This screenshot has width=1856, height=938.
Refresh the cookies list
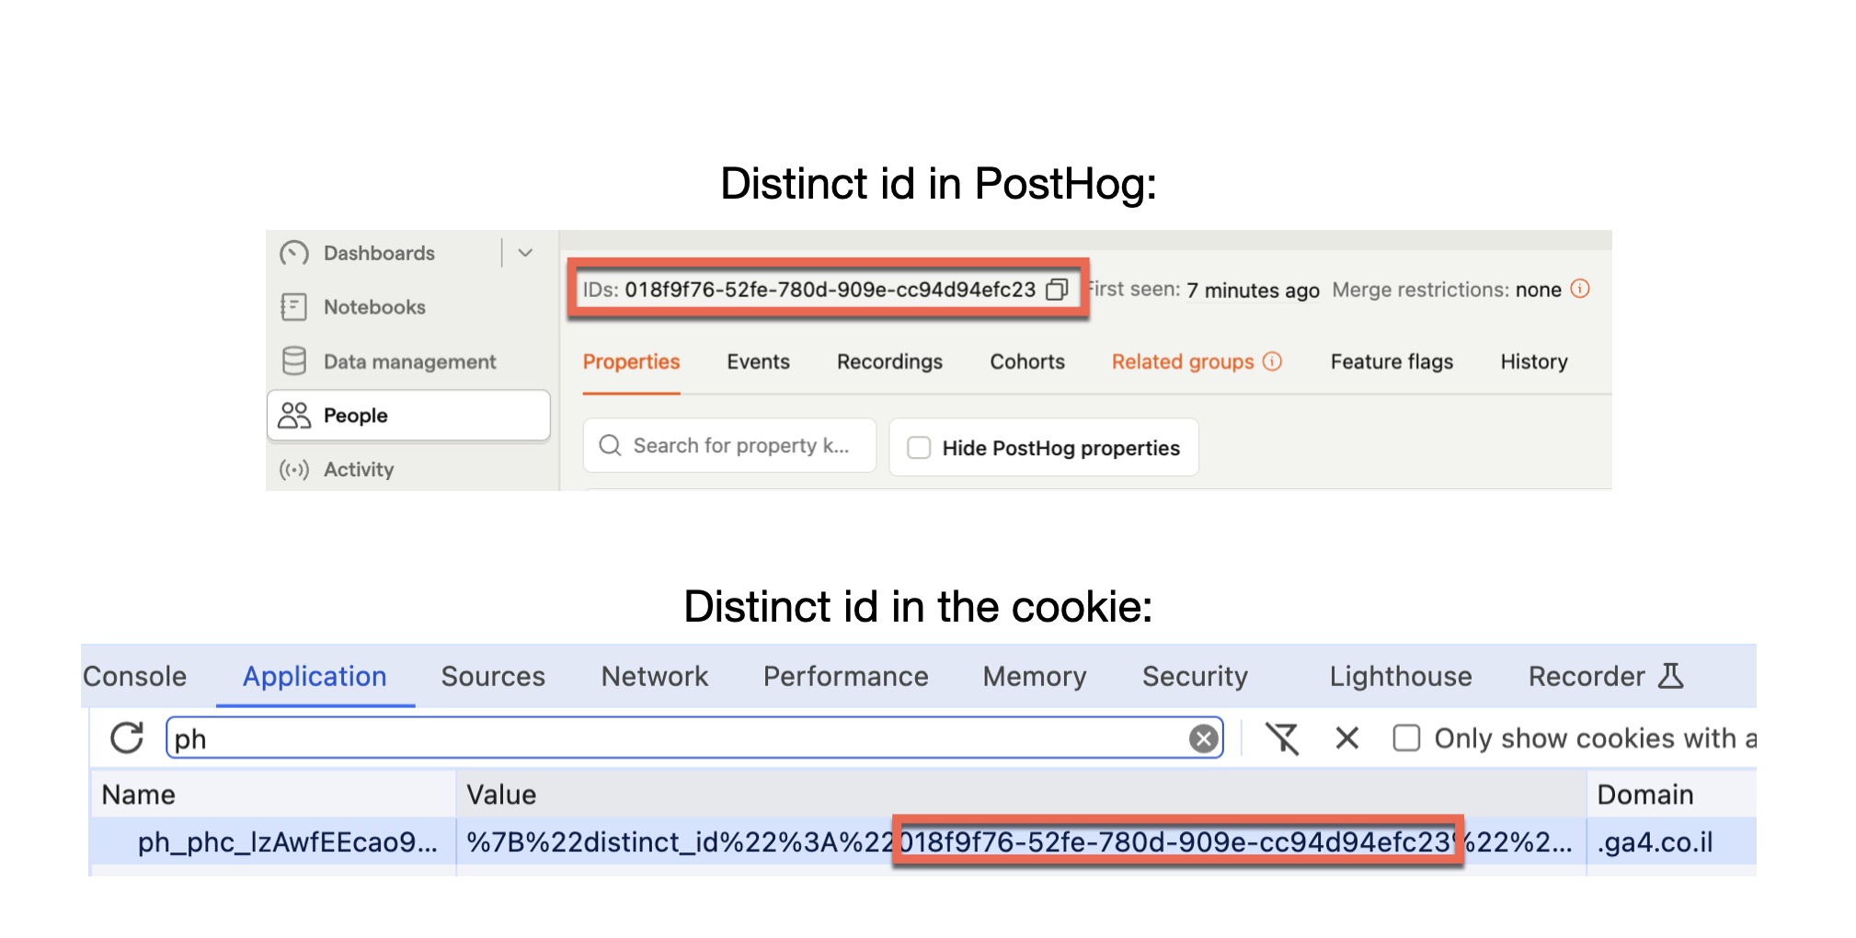127,738
